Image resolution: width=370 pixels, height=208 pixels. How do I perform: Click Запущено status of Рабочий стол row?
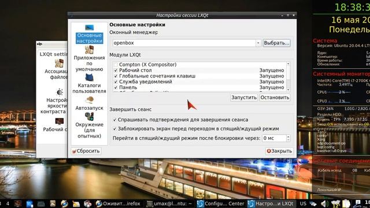click(x=272, y=70)
